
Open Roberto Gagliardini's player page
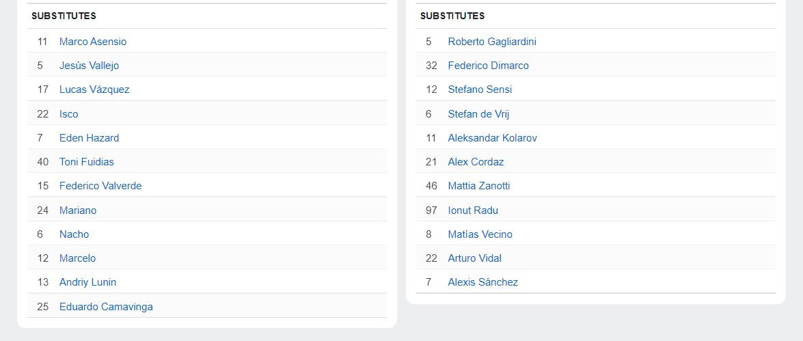pos(492,42)
